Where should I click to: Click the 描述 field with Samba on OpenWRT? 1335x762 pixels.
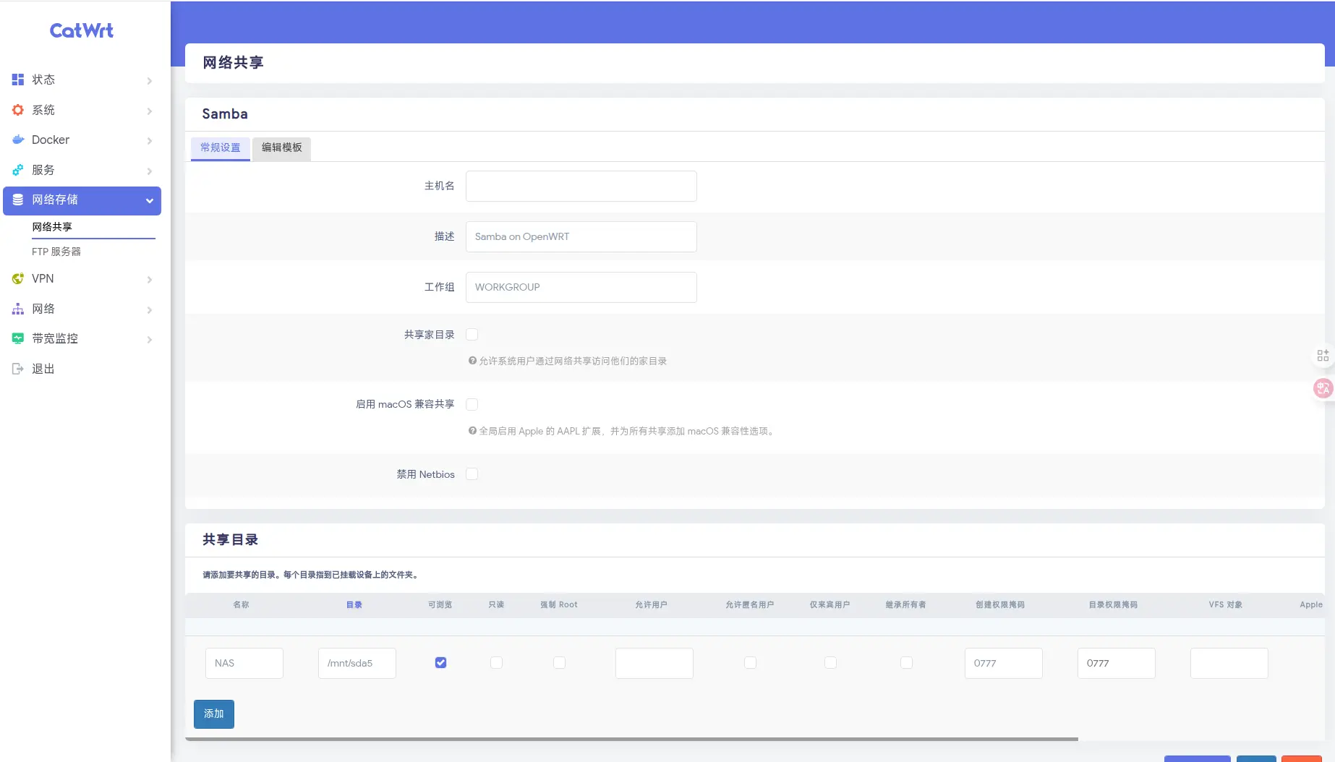click(581, 236)
